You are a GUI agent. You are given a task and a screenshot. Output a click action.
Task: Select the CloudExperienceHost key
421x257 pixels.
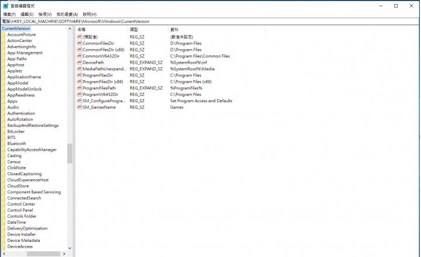tap(28, 180)
